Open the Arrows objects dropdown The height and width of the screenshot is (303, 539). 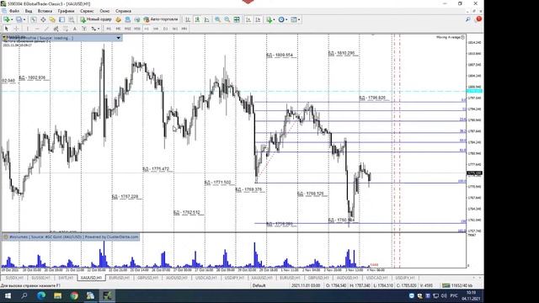pos(95,29)
